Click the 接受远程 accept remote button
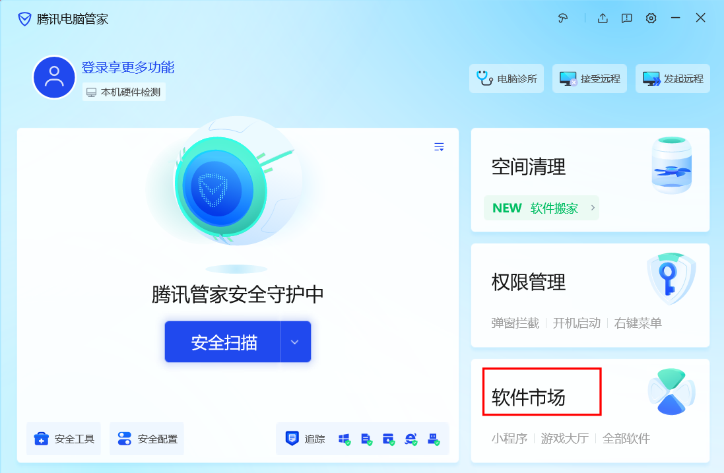 point(589,79)
